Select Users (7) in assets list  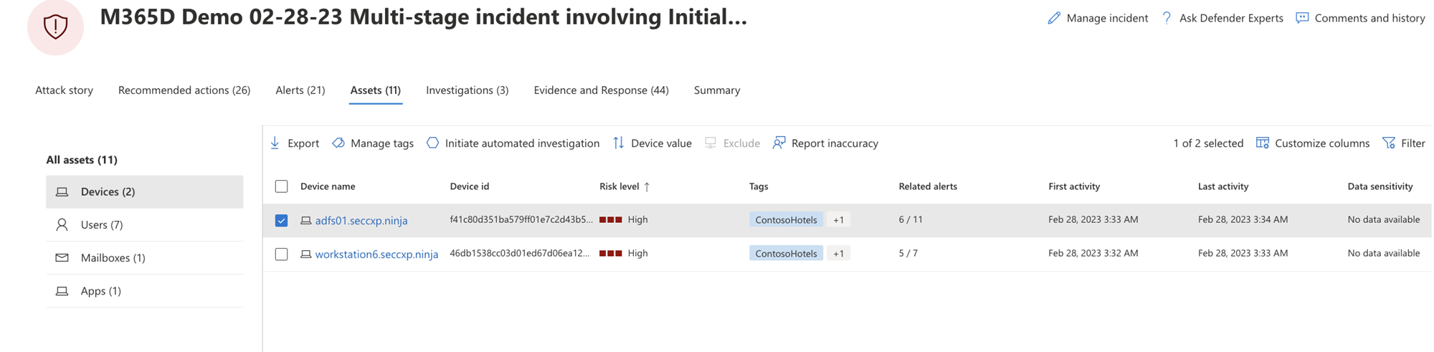pyautogui.click(x=102, y=225)
